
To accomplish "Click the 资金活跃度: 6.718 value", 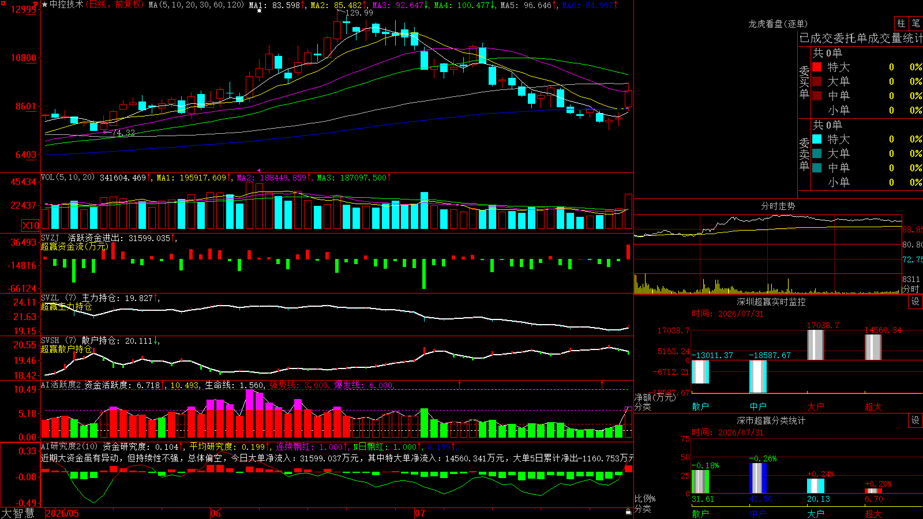I will (122, 385).
